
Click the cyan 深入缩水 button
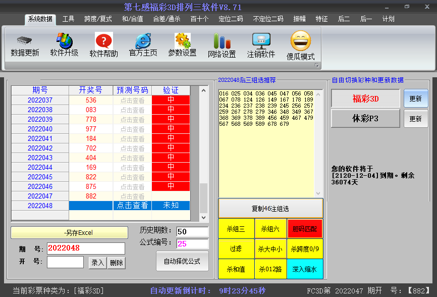point(305,269)
